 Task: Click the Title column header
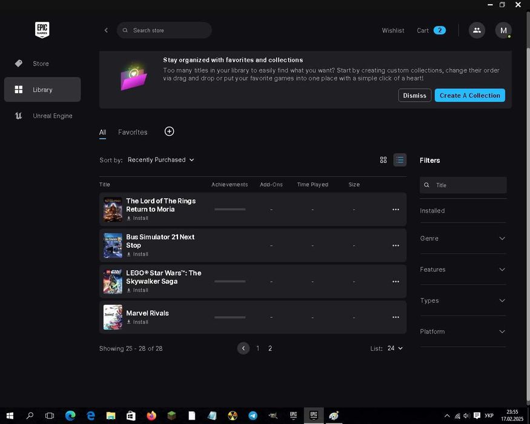104,185
